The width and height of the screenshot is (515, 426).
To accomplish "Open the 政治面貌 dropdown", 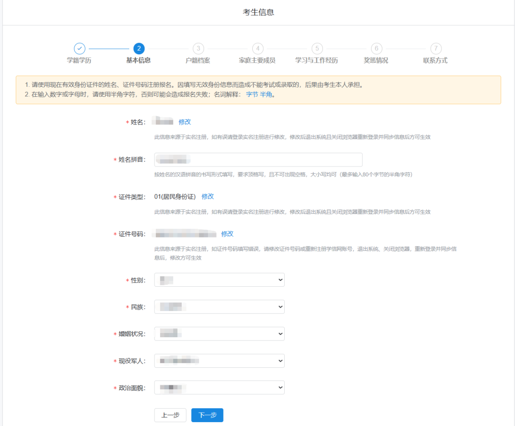I will [x=219, y=387].
